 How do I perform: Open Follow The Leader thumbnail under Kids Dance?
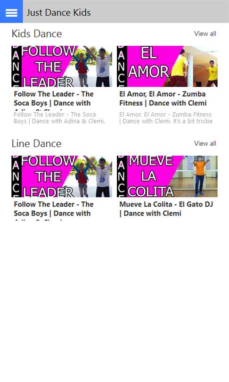62,66
